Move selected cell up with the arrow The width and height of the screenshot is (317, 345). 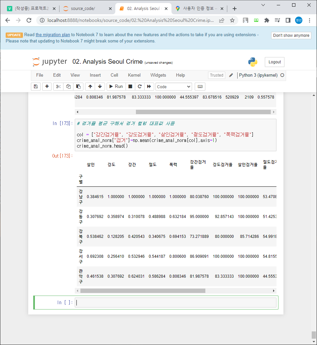pyautogui.click(x=90, y=87)
